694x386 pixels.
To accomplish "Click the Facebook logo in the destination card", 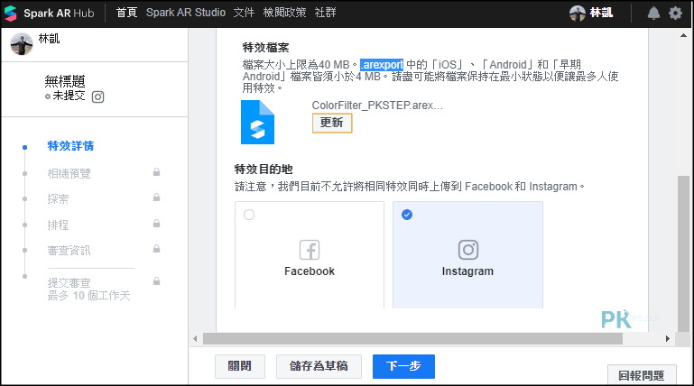I will (310, 250).
